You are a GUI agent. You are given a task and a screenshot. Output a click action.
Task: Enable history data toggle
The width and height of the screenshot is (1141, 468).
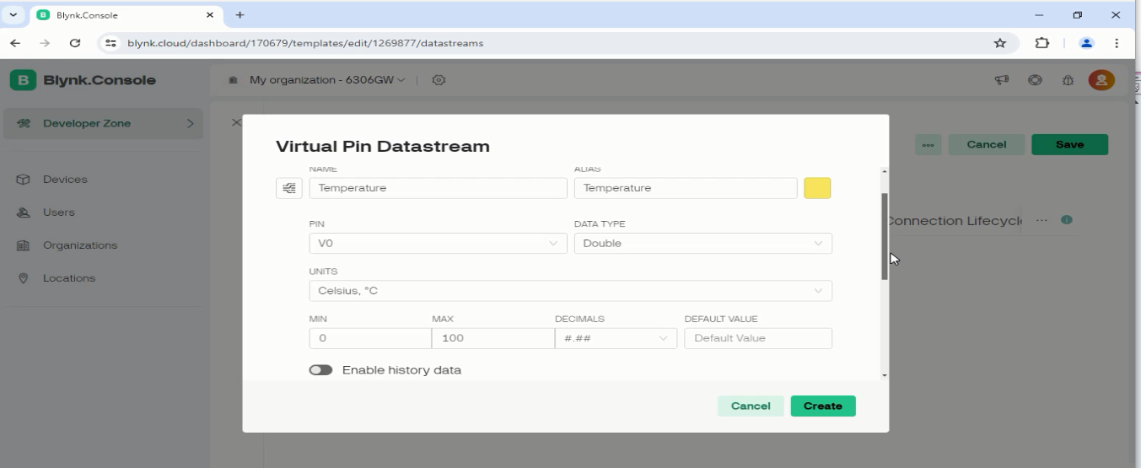320,370
